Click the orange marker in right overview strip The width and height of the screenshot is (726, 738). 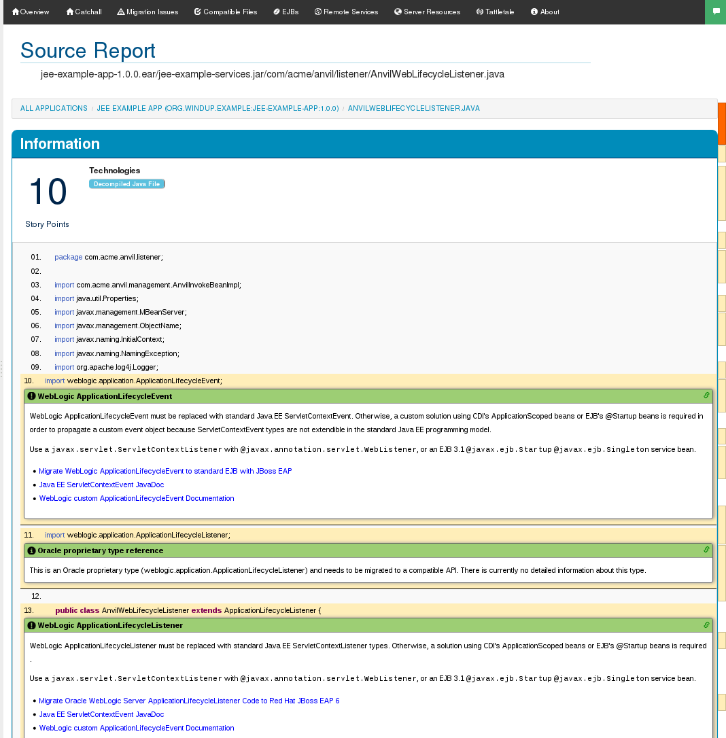coord(722,123)
